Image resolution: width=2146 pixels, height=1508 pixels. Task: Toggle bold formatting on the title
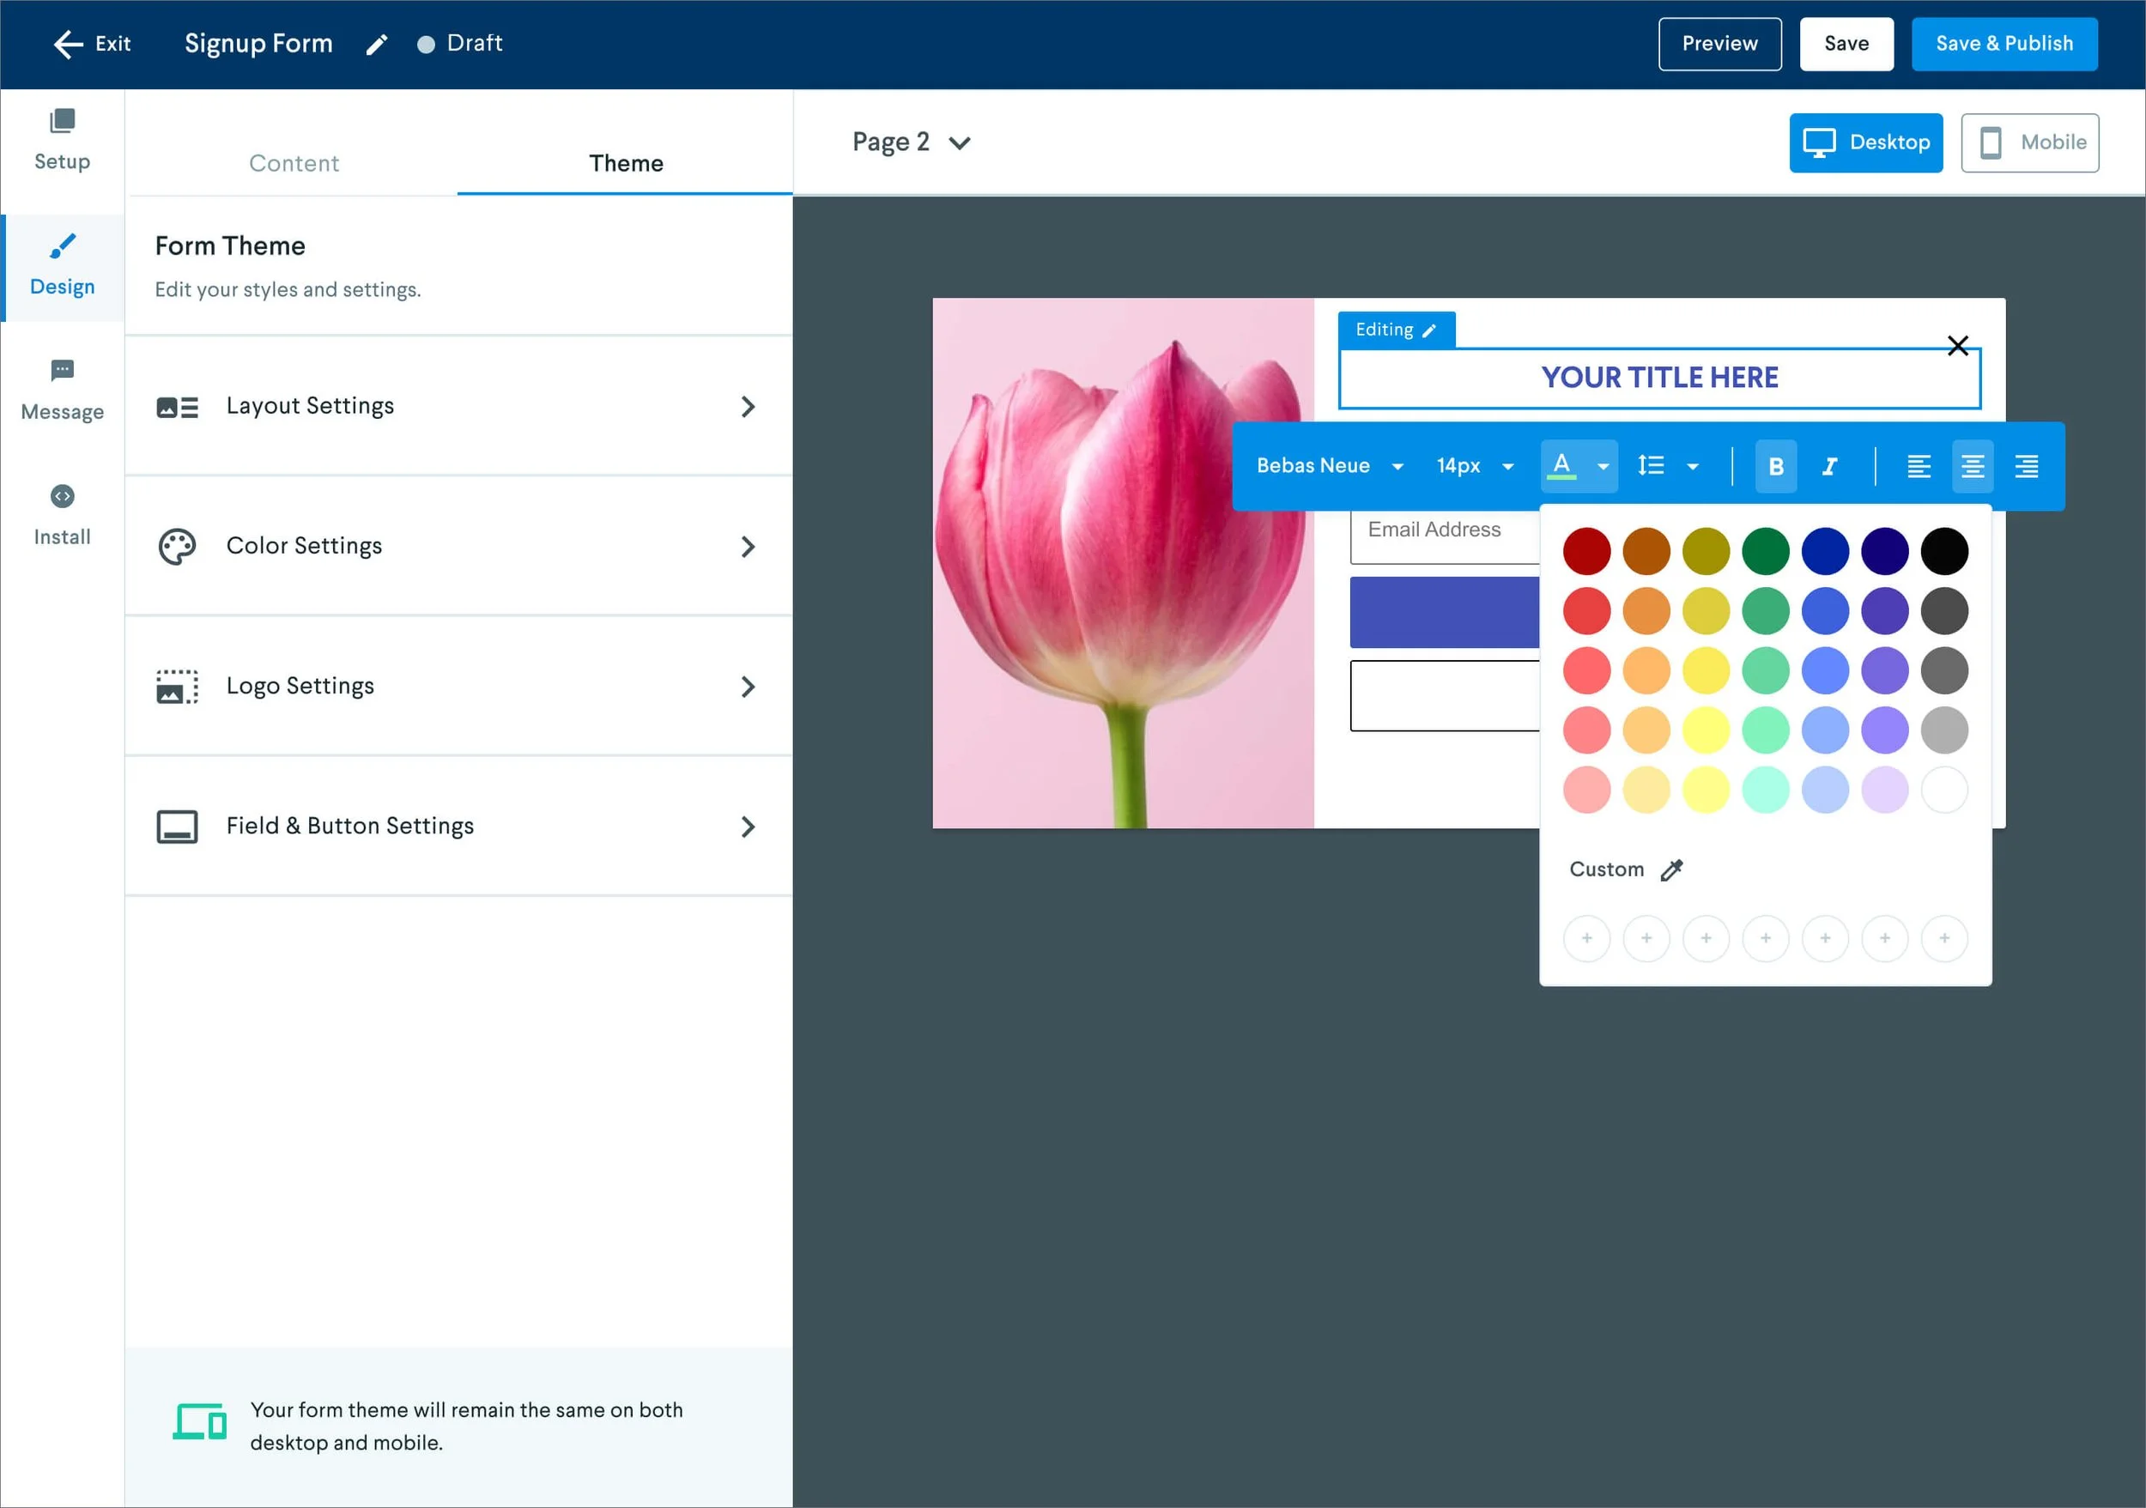point(1776,466)
